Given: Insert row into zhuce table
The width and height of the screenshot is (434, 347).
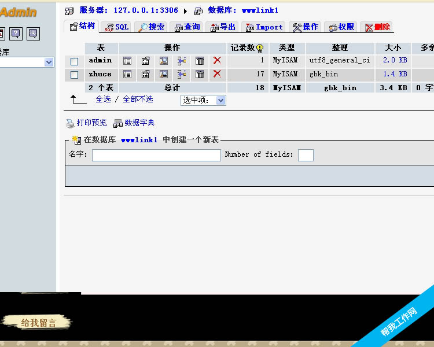Looking at the screenshot, I should pos(182,74).
